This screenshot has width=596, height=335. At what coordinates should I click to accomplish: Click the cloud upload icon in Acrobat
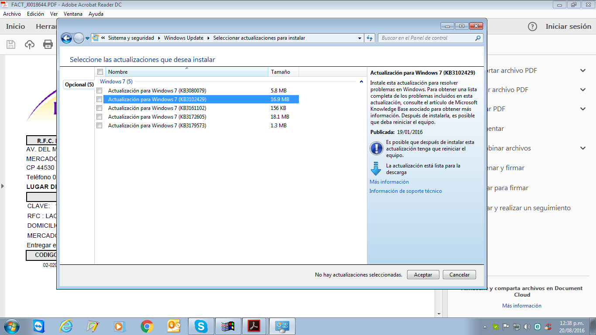click(x=29, y=44)
